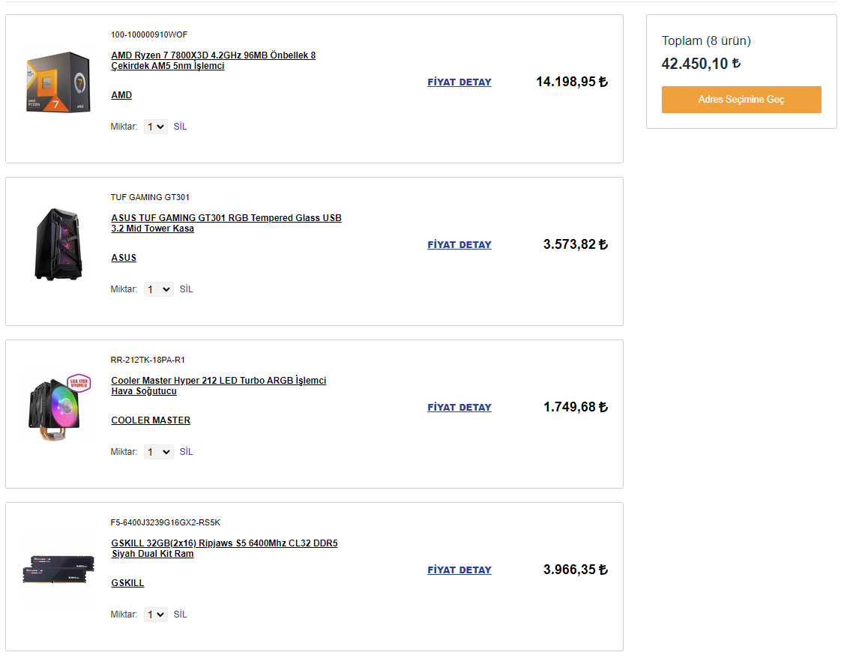Viewport: 841px width, 658px height.
Task: Remove Cooler Master cooler using SİL
Action: (186, 452)
